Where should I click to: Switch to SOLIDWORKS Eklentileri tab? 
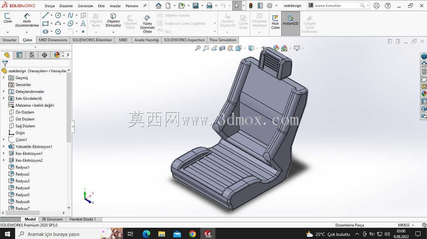click(92, 40)
